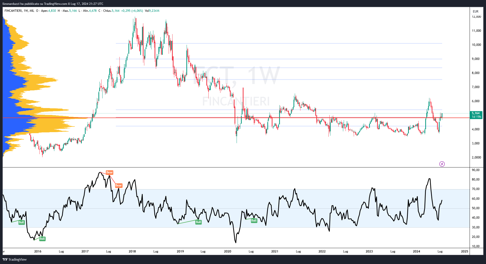The width and height of the screenshot is (486, 264).
Task: Click the 5,164 current price label
Action: point(476,115)
